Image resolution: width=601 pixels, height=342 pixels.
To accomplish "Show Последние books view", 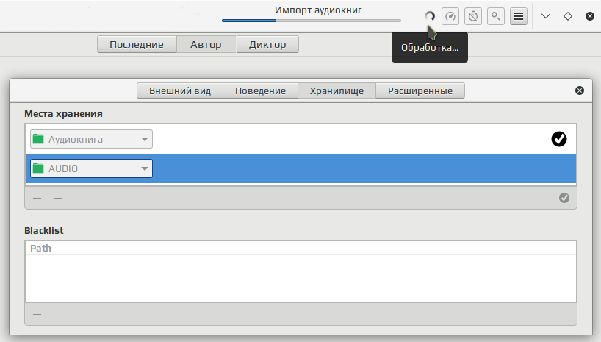I will coord(137,45).
